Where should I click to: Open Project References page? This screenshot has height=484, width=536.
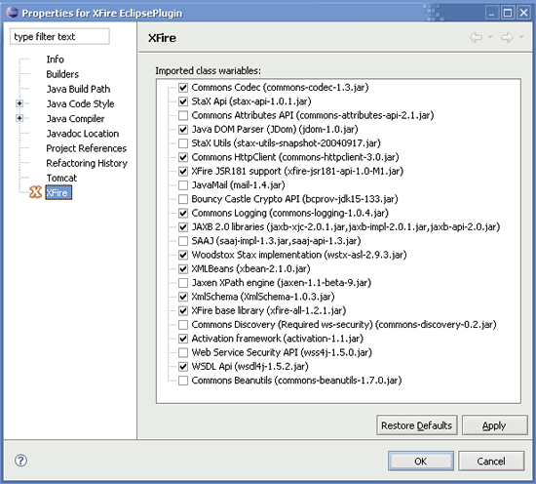(87, 148)
